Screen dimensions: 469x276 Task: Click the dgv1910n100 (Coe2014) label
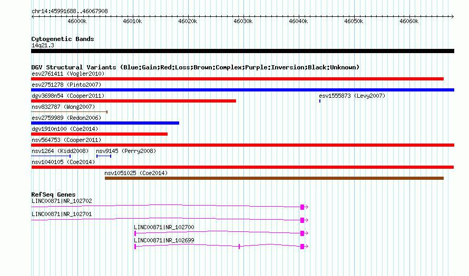coord(65,129)
